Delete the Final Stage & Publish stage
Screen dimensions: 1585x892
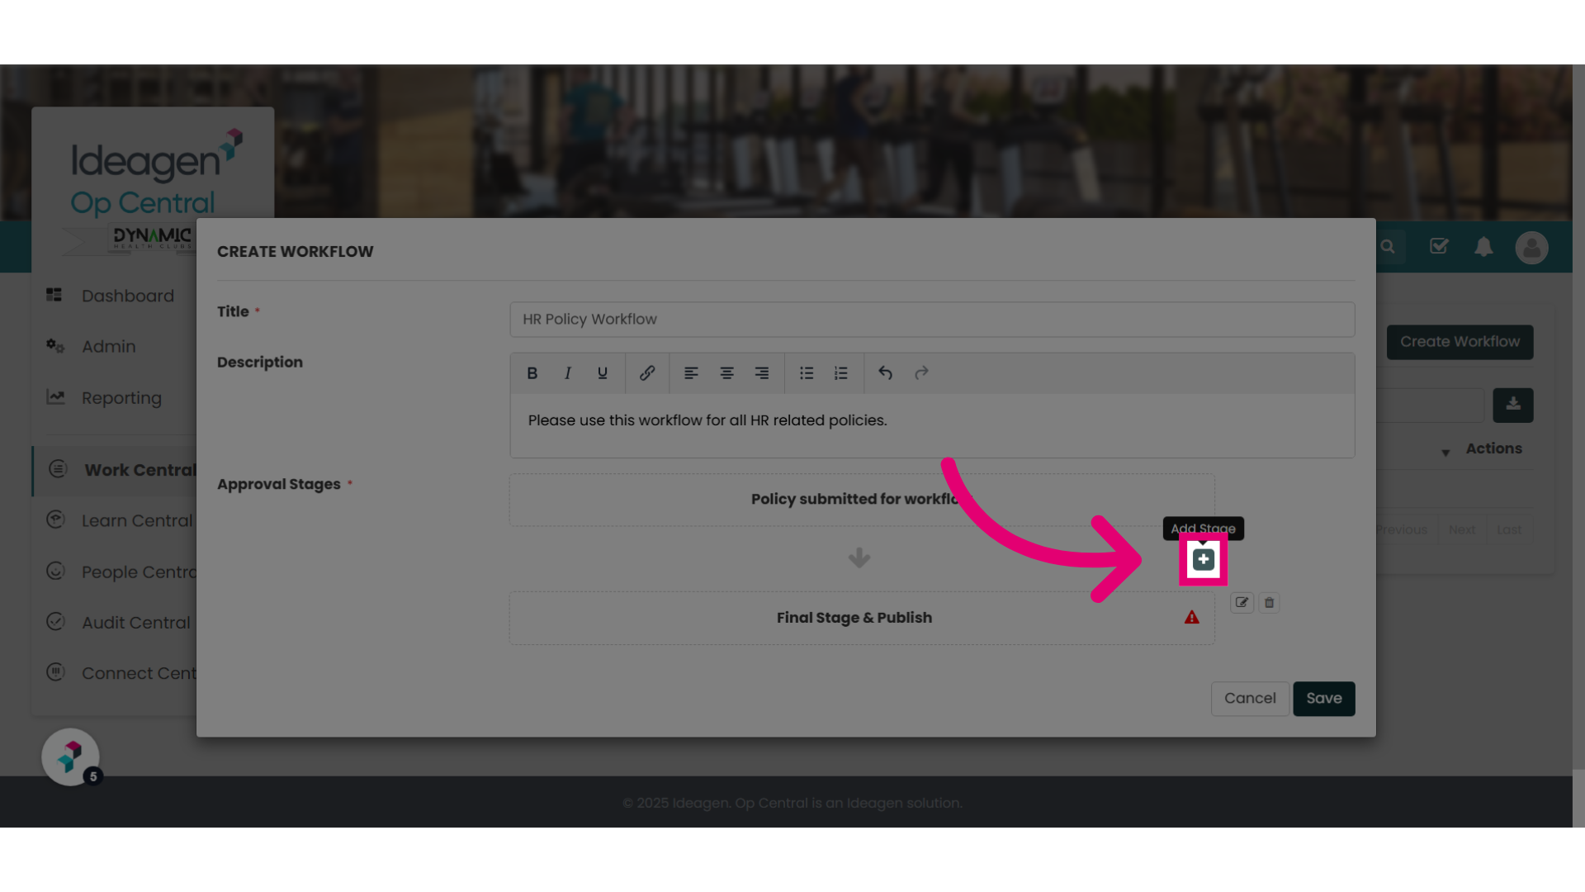pos(1270,603)
